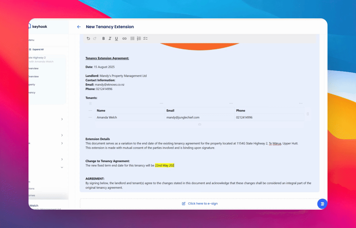Apply bulleted list formatting
The height and width of the screenshot is (228, 356).
point(132,38)
